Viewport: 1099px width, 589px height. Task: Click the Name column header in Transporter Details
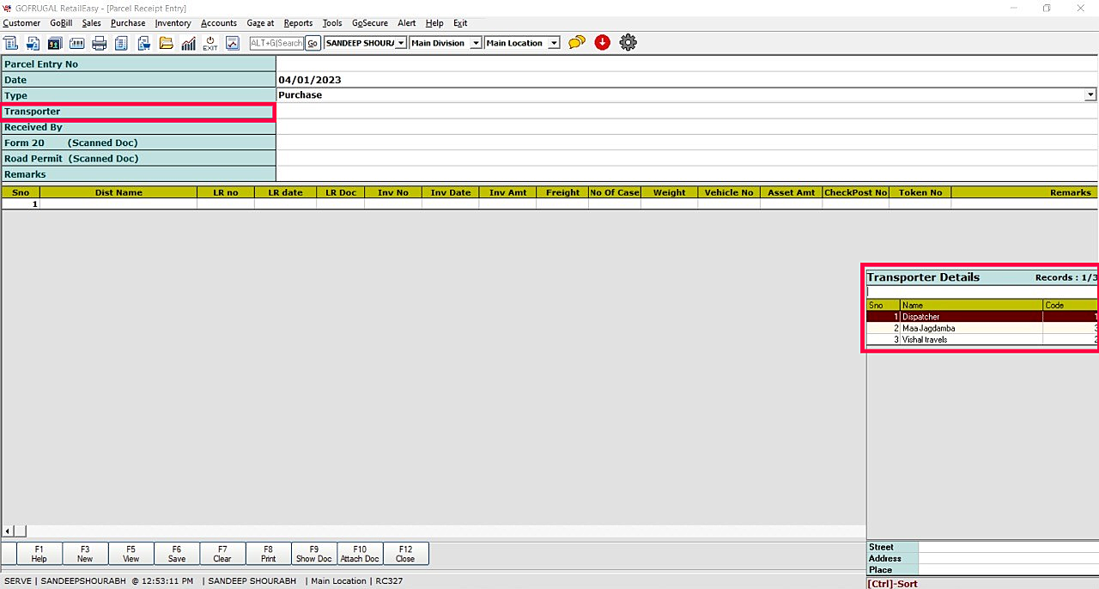click(971, 305)
